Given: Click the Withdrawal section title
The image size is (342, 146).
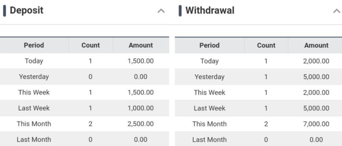Looking at the screenshot, I should pos(210,11).
